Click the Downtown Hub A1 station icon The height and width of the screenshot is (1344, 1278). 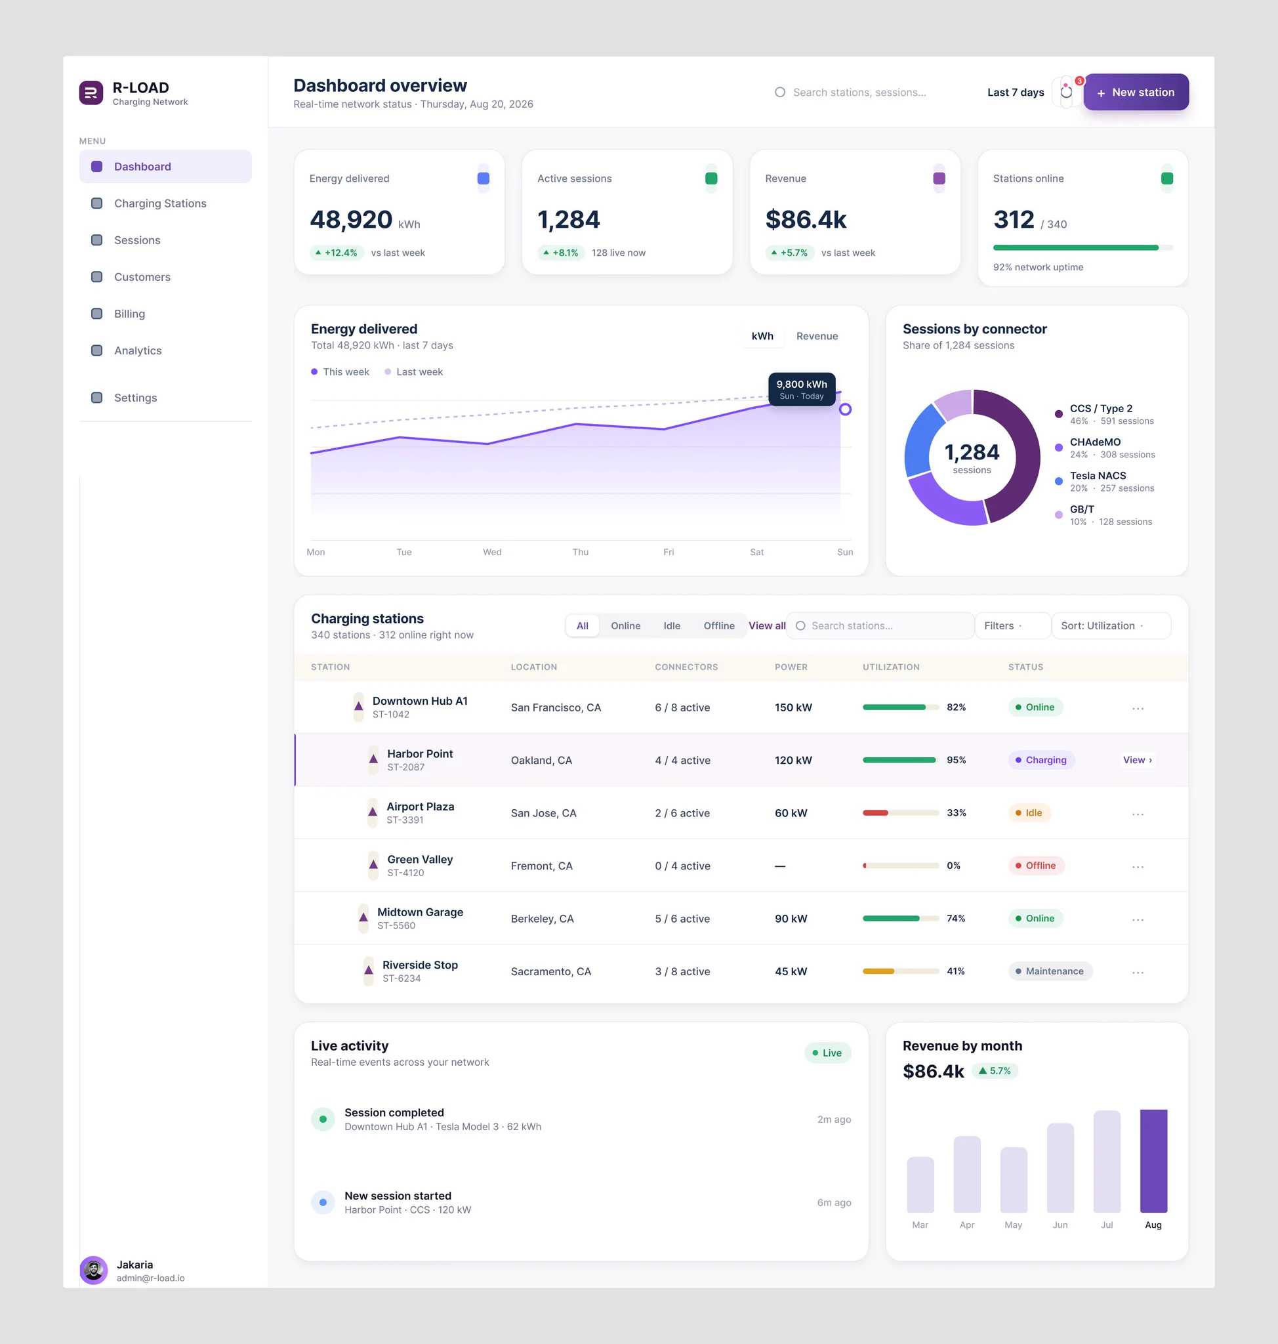(358, 707)
